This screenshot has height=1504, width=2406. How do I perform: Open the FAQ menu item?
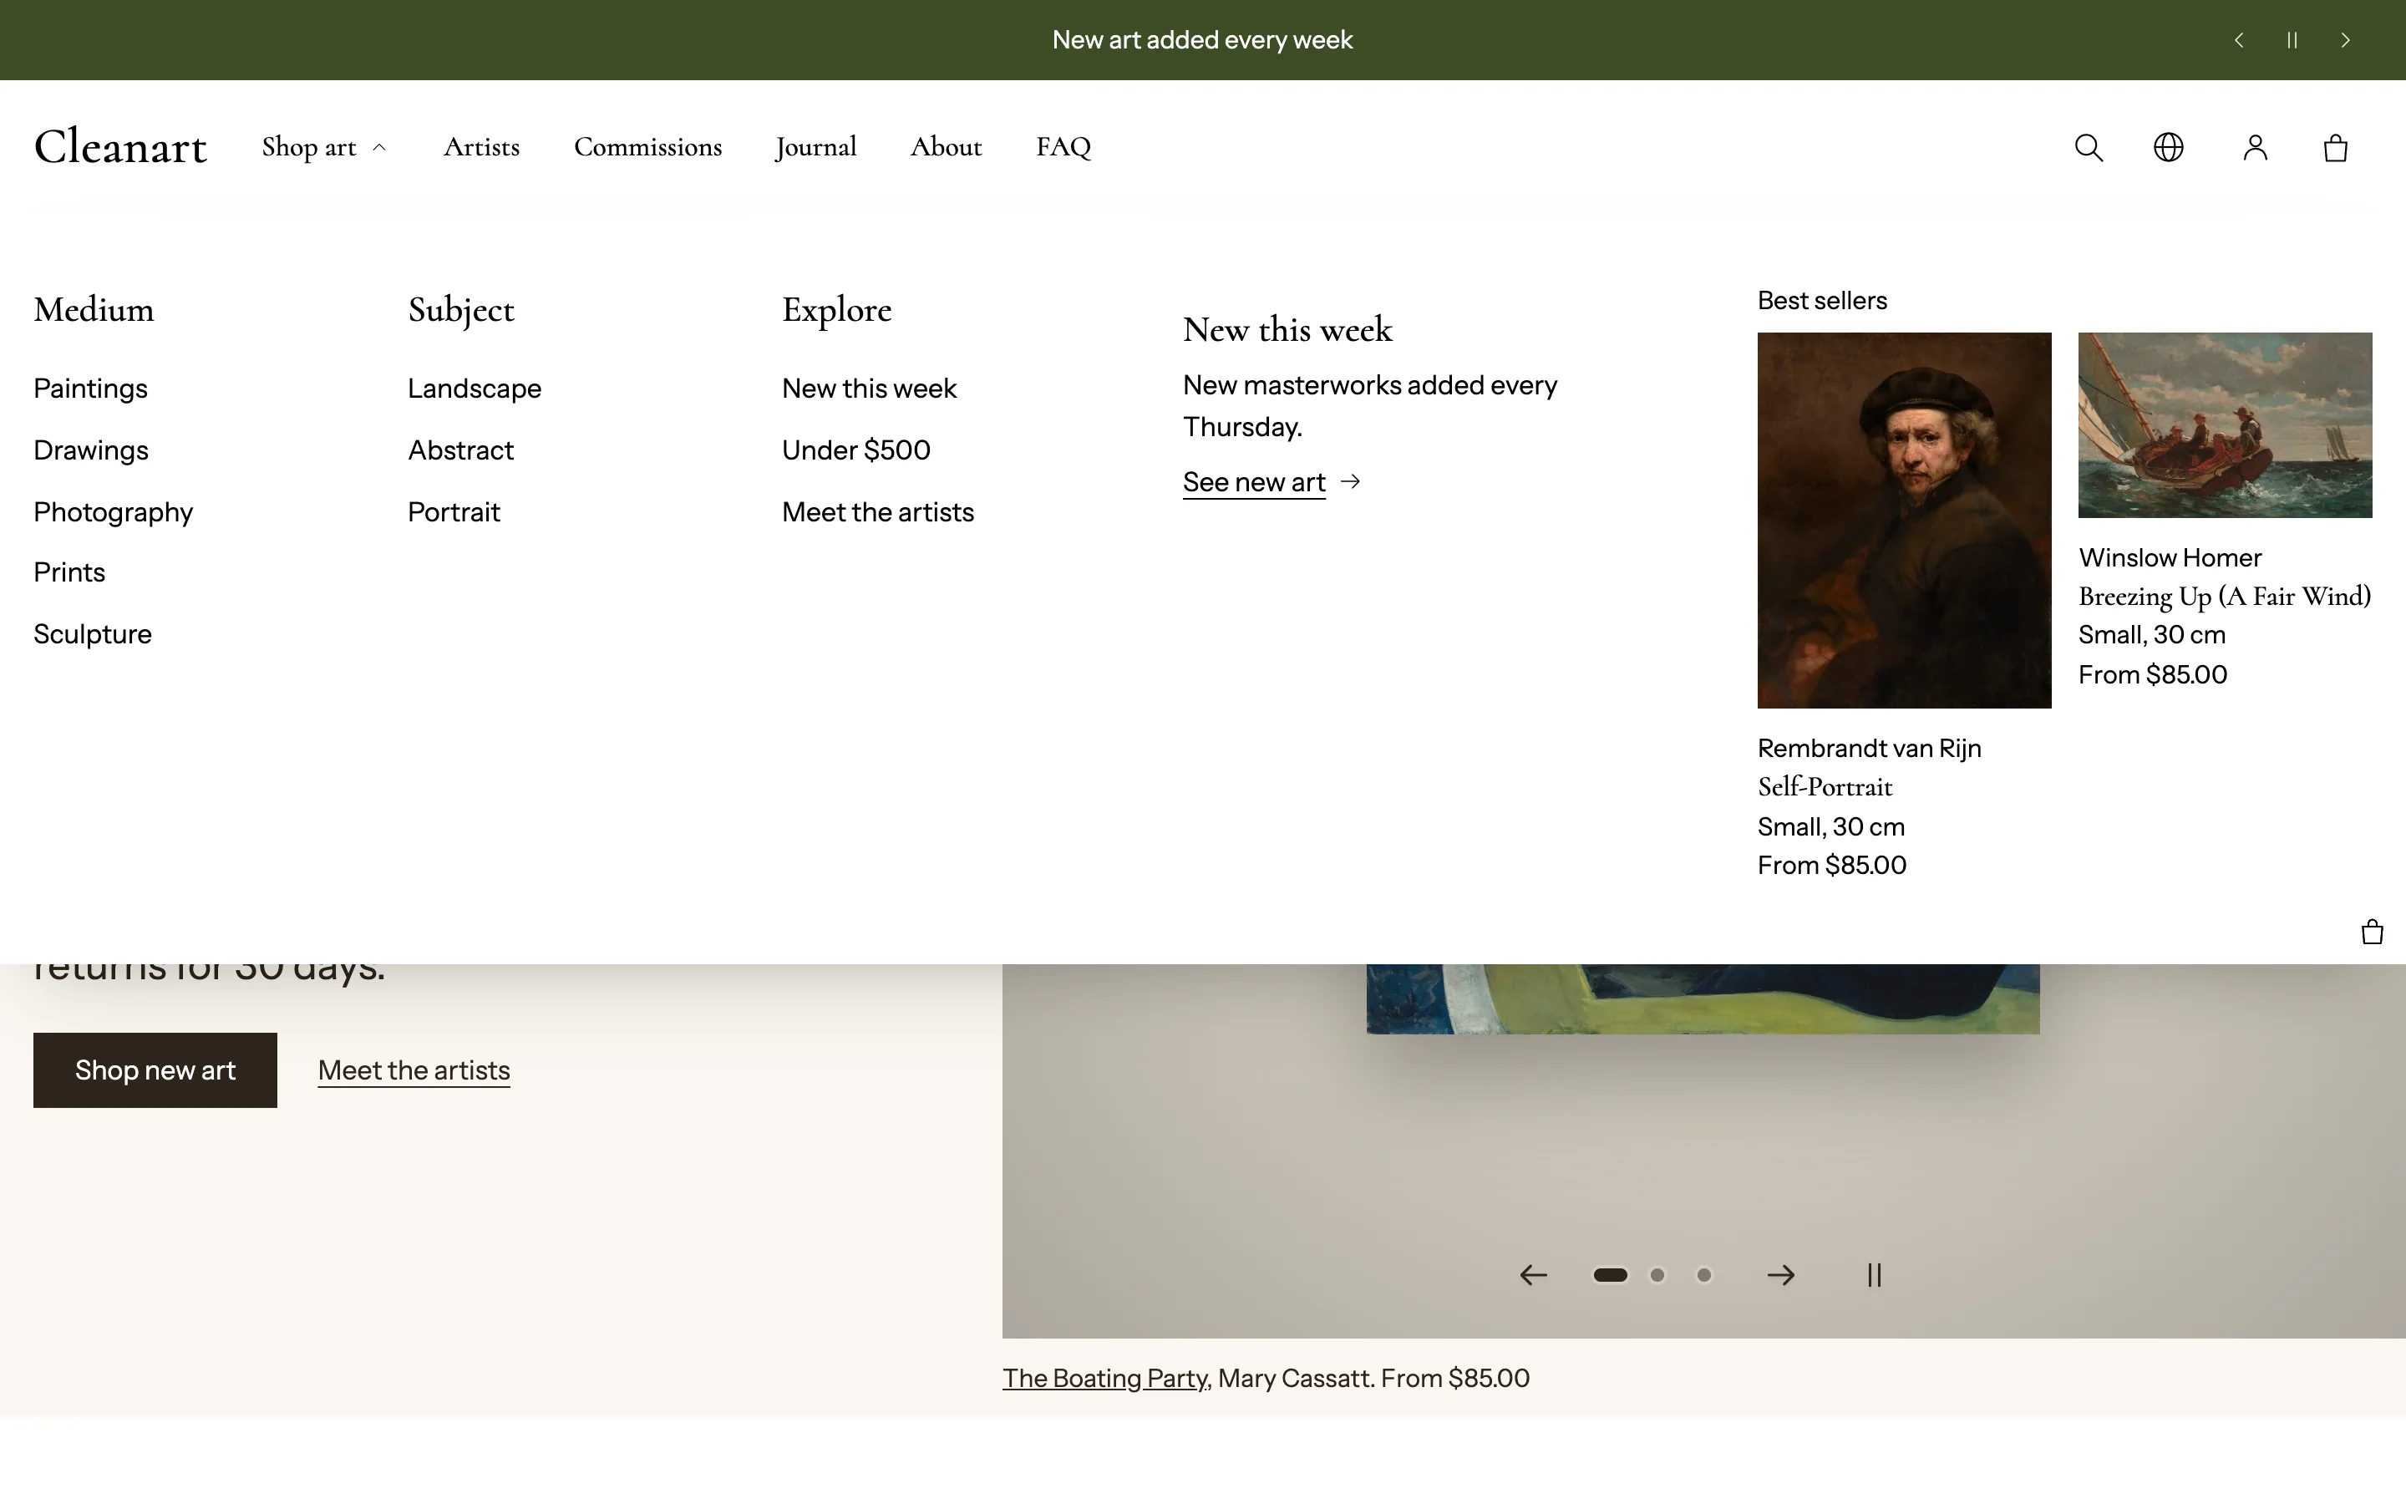tap(1063, 147)
